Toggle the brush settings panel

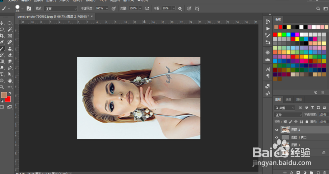(29, 9)
